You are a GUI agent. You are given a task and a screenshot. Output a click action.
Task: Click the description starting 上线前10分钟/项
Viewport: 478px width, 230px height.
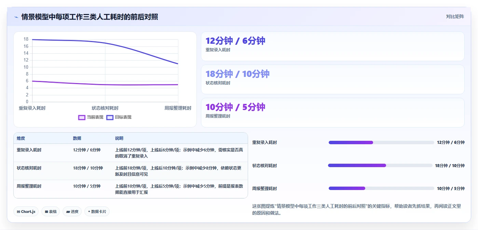click(x=179, y=189)
